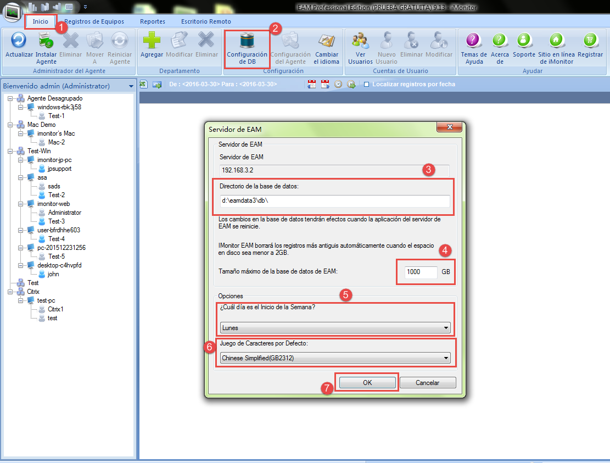Click the Cambiar el idioma icon
Screen dimensions: 610x463
326,41
